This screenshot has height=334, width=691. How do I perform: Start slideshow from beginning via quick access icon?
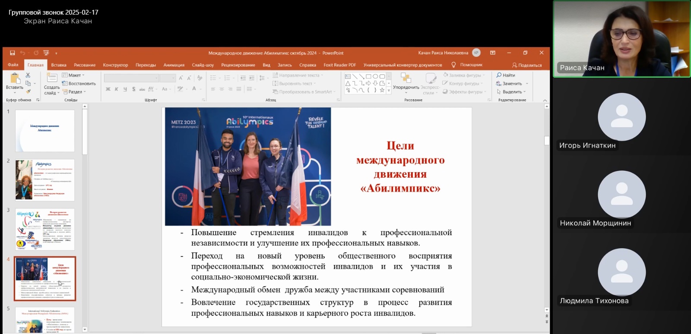(x=46, y=53)
